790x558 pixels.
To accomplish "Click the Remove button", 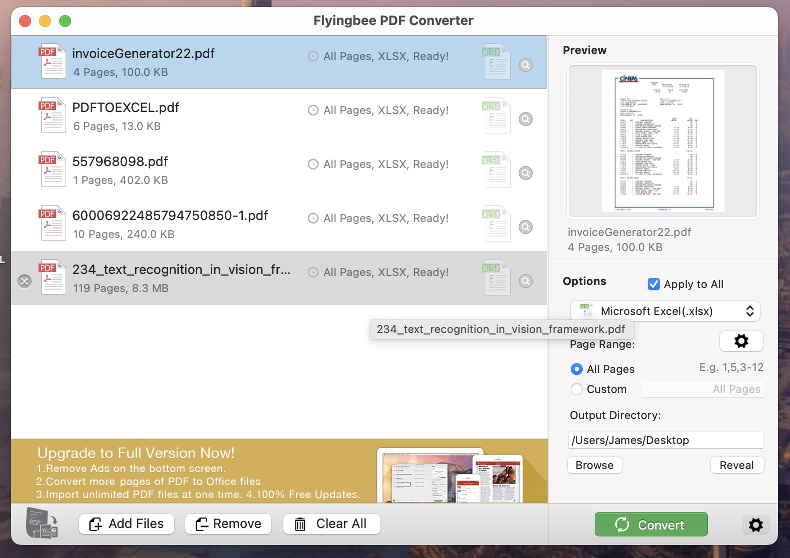I will pyautogui.click(x=228, y=524).
